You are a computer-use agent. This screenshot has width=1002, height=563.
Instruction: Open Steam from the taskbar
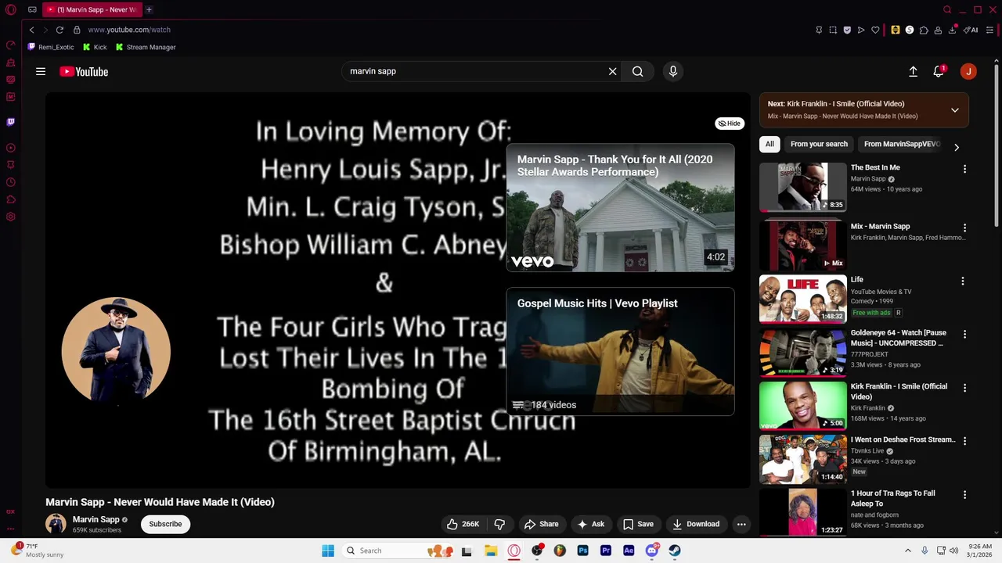675,550
